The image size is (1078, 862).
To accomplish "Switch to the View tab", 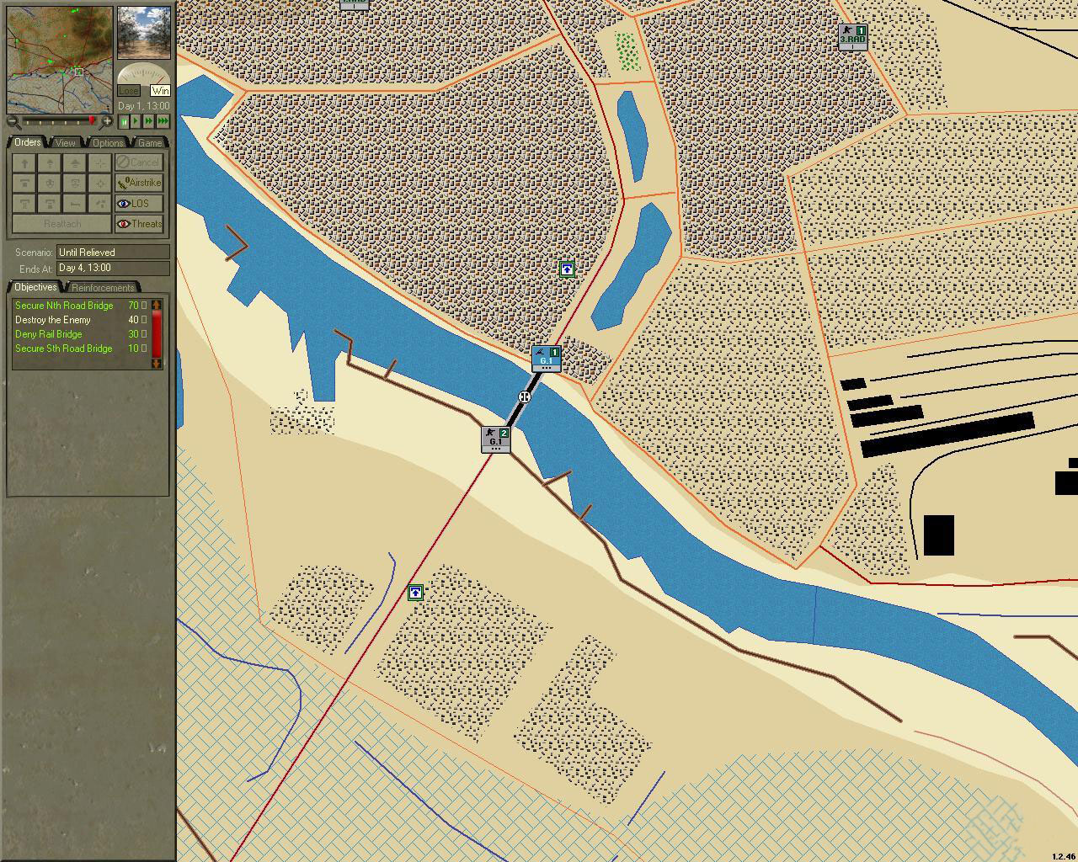I will pos(65,142).
